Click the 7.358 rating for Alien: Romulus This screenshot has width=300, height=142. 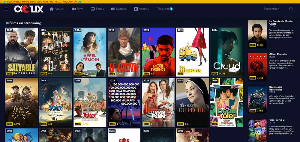[260, 78]
